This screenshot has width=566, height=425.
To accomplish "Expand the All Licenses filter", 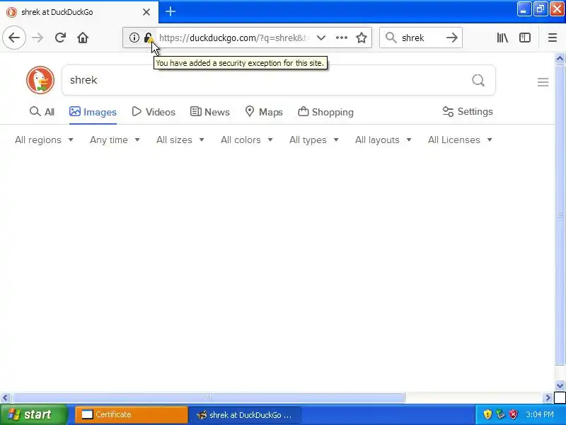I will click(460, 140).
